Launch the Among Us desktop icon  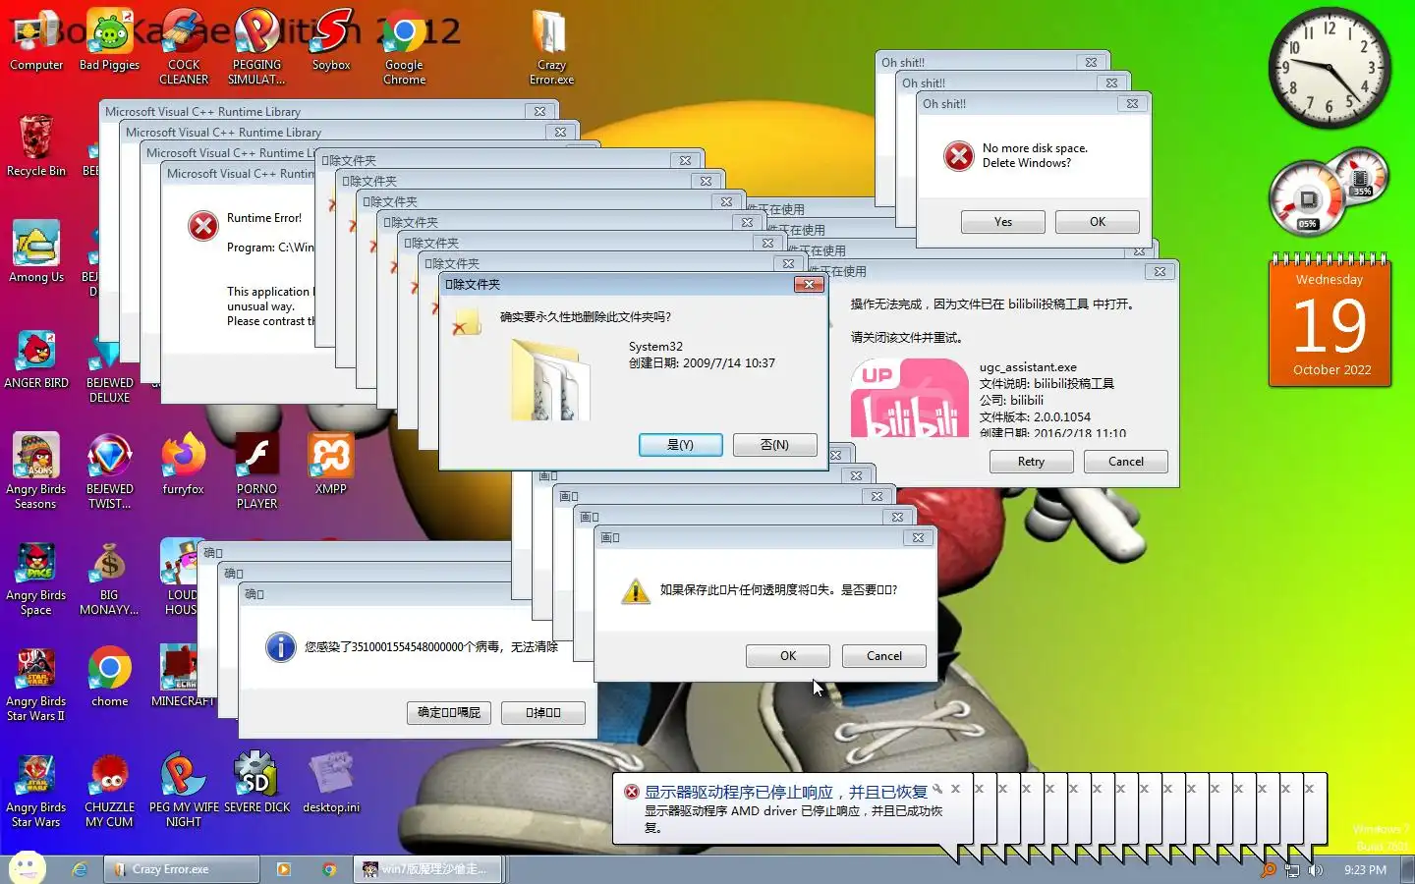(36, 251)
